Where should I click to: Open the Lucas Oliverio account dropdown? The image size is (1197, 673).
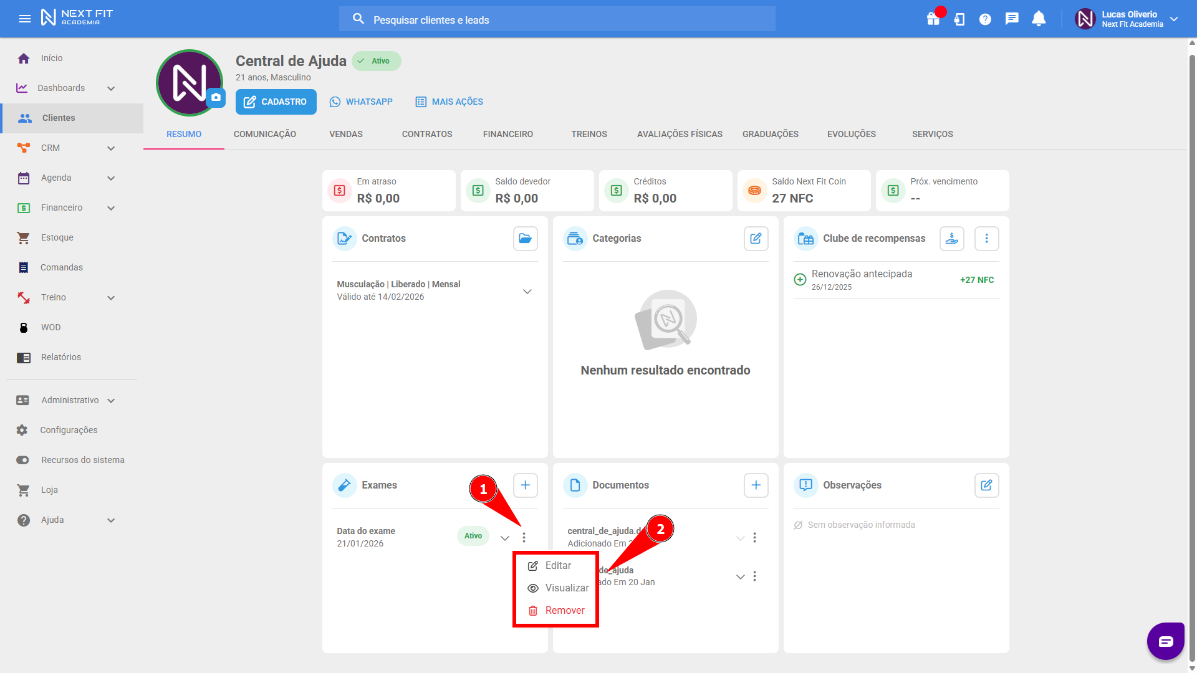1174,19
